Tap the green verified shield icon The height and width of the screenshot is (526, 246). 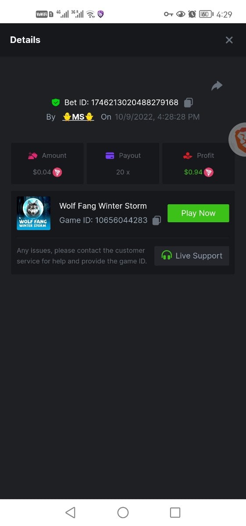[x=56, y=103]
